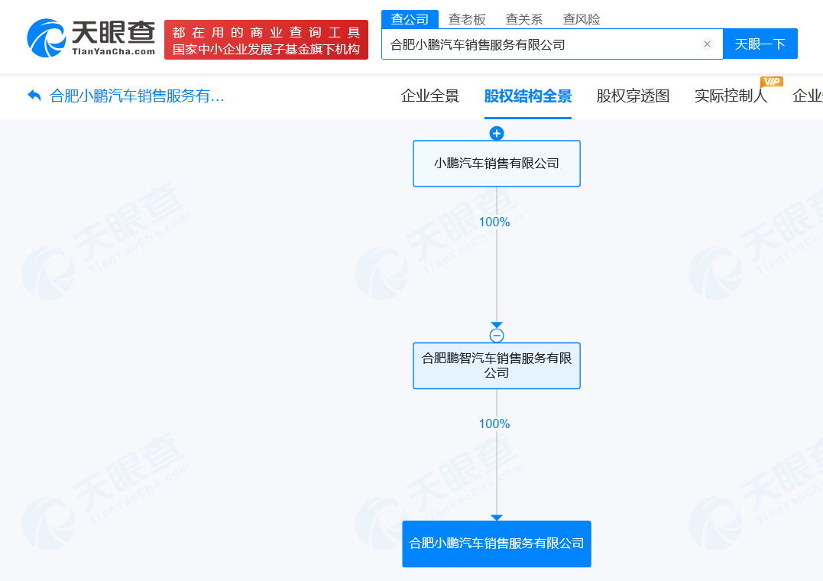Click the arrowhead on the 100% ownership line

497,323
